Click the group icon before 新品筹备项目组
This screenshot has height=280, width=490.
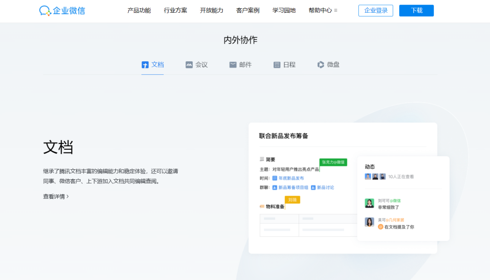click(x=274, y=187)
